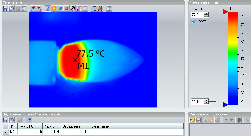Click the blue arrow pointer icon in regions toolbar
Screen dimensions: 251x136
click(x=29, y=120)
